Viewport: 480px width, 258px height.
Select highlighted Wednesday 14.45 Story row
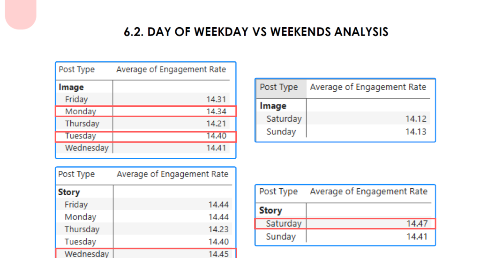click(146, 253)
